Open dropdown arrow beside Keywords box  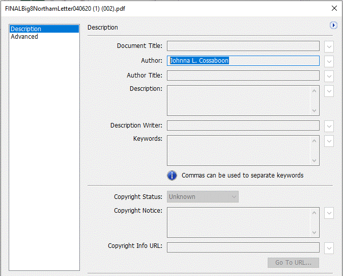(x=329, y=141)
